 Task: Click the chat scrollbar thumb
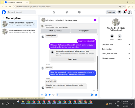(x=97, y=73)
